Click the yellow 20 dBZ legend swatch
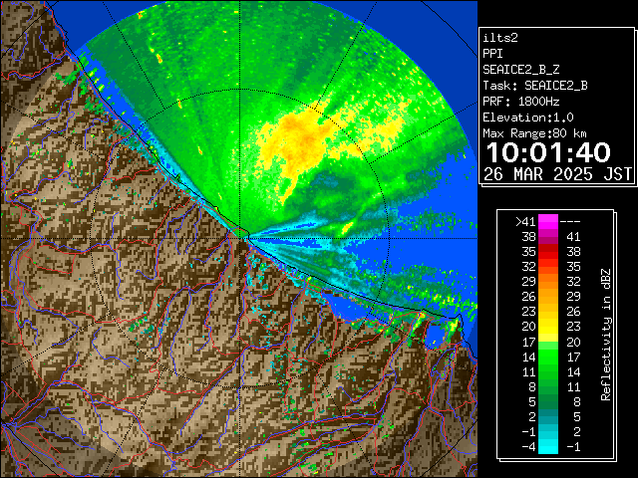Image resolution: width=638 pixels, height=478 pixels. (548, 327)
